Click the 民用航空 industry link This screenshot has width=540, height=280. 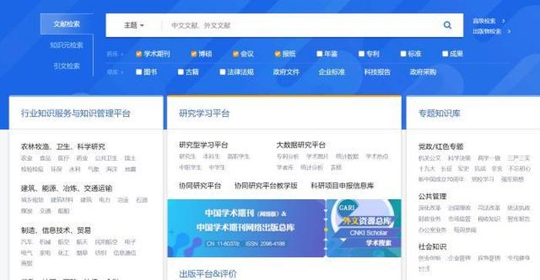(106, 242)
